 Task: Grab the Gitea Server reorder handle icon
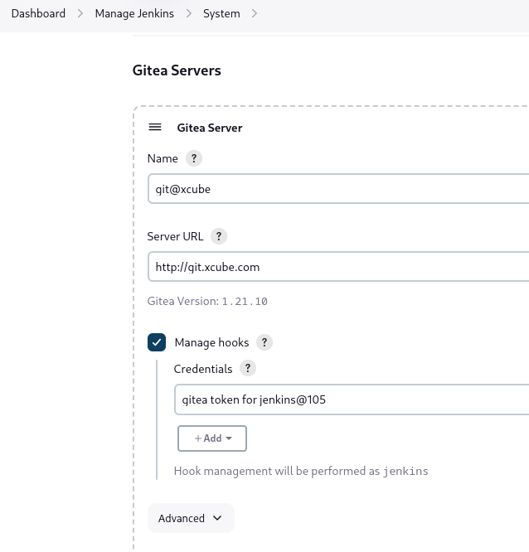point(155,127)
